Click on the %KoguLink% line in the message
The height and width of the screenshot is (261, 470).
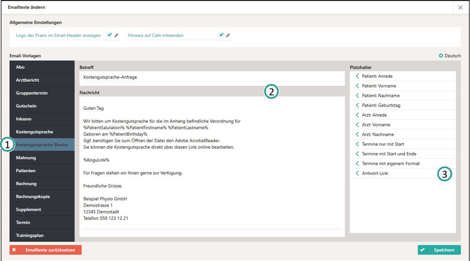coord(96,160)
